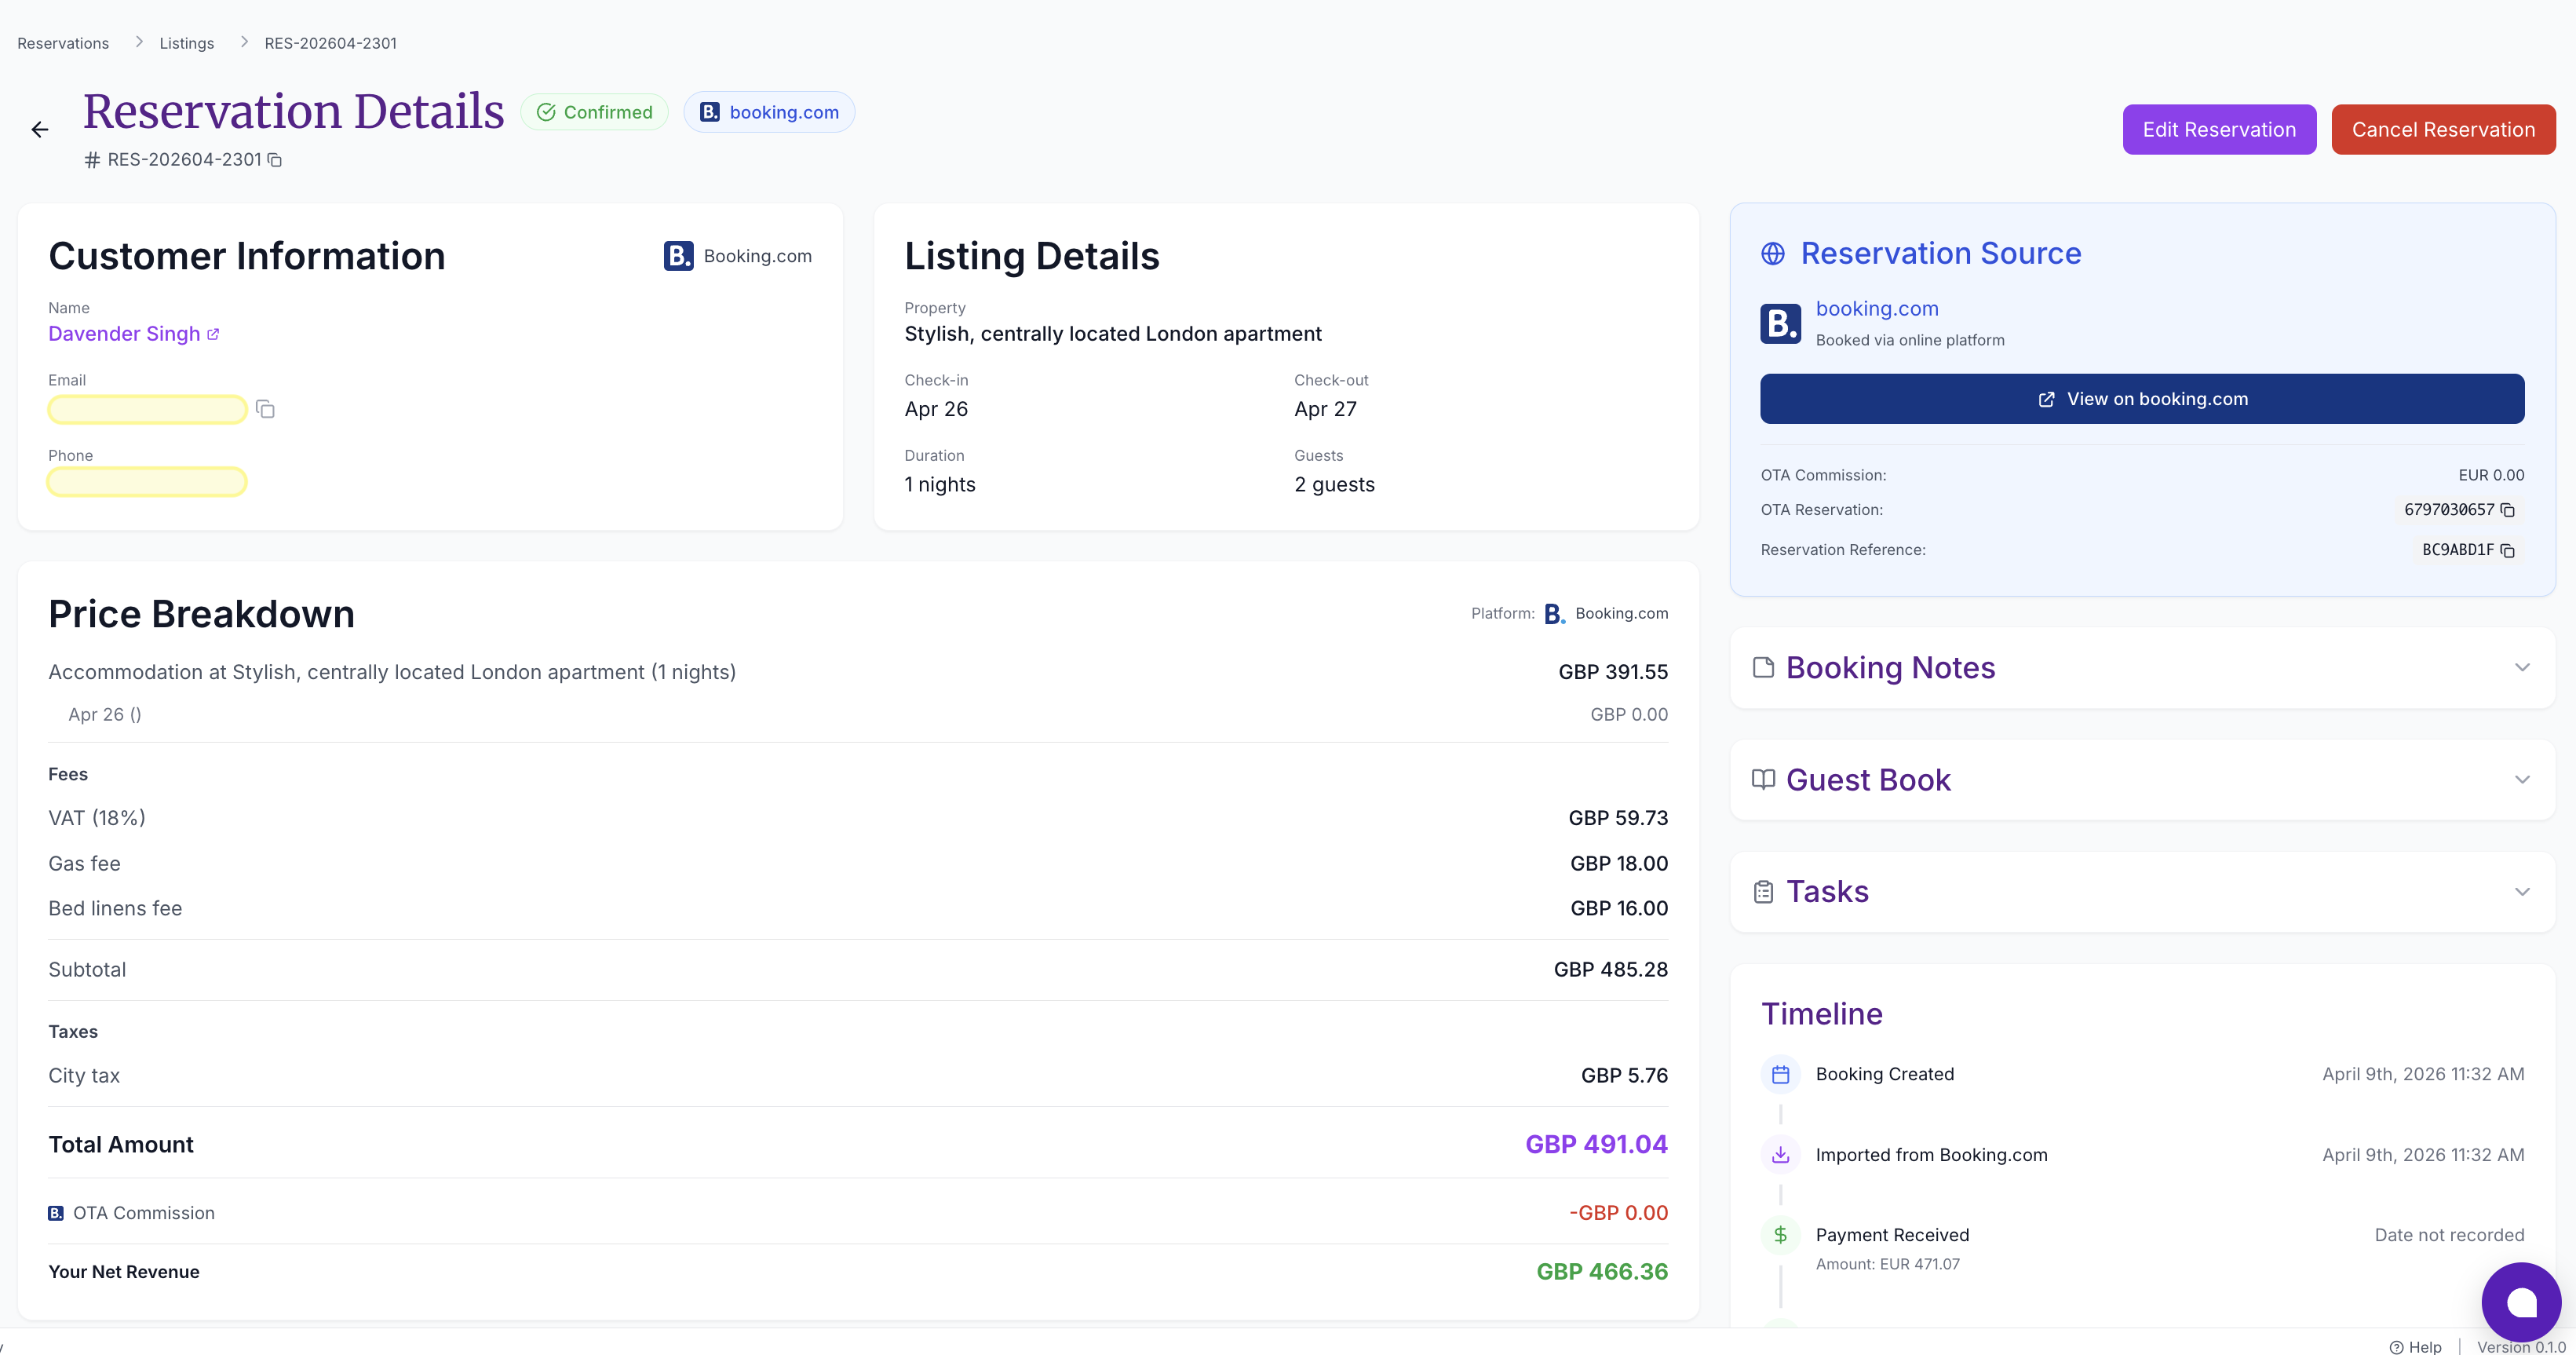2576x1355 pixels.
Task: Click Check-out date Apr 27
Action: tap(1325, 409)
